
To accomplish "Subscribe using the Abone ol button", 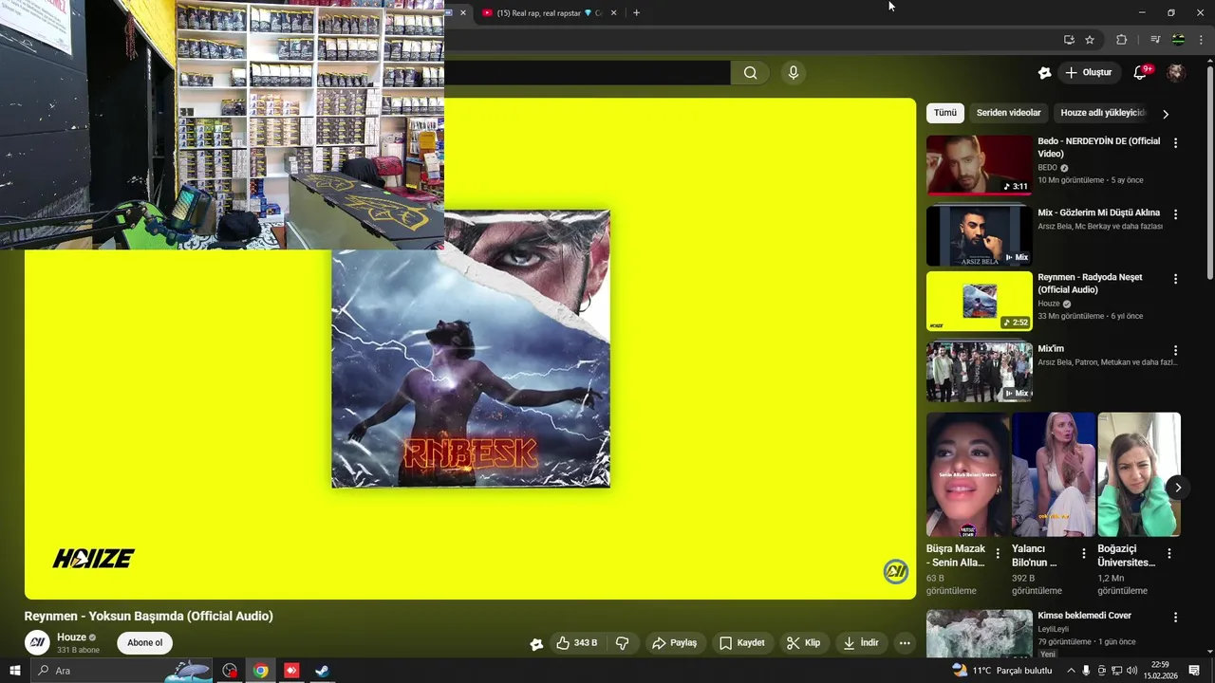I will point(145,643).
